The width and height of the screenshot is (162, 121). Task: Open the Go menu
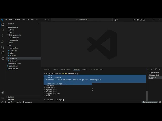pos(28,20)
